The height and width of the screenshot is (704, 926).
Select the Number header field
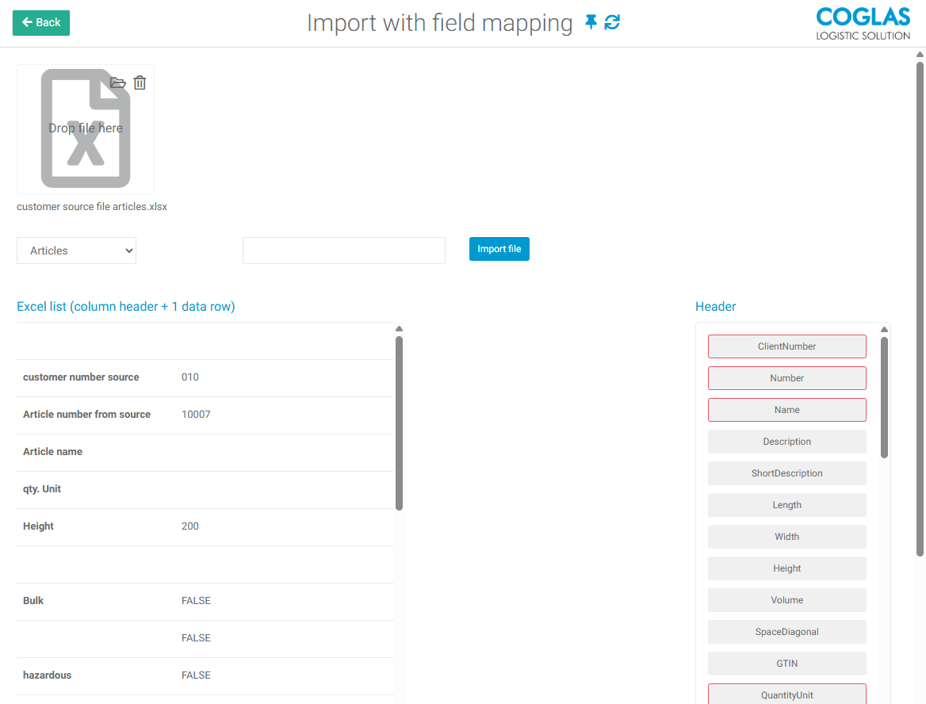(x=786, y=378)
